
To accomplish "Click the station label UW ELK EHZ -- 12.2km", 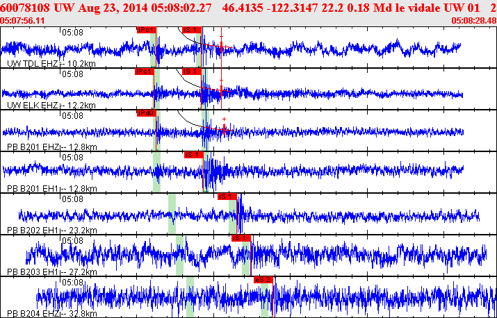I will coord(51,106).
